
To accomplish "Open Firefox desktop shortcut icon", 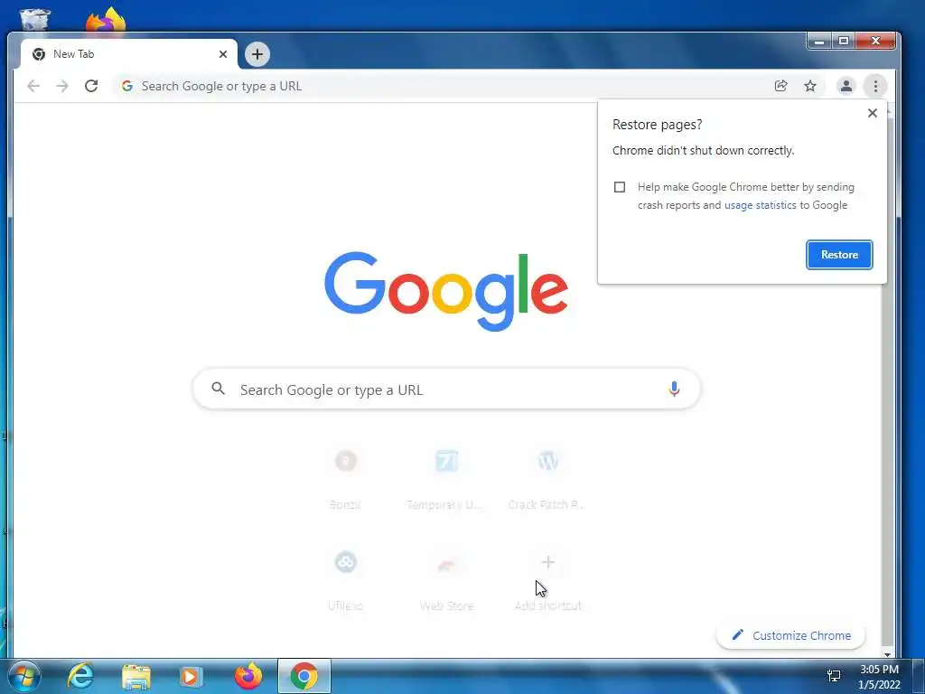I will point(107,20).
